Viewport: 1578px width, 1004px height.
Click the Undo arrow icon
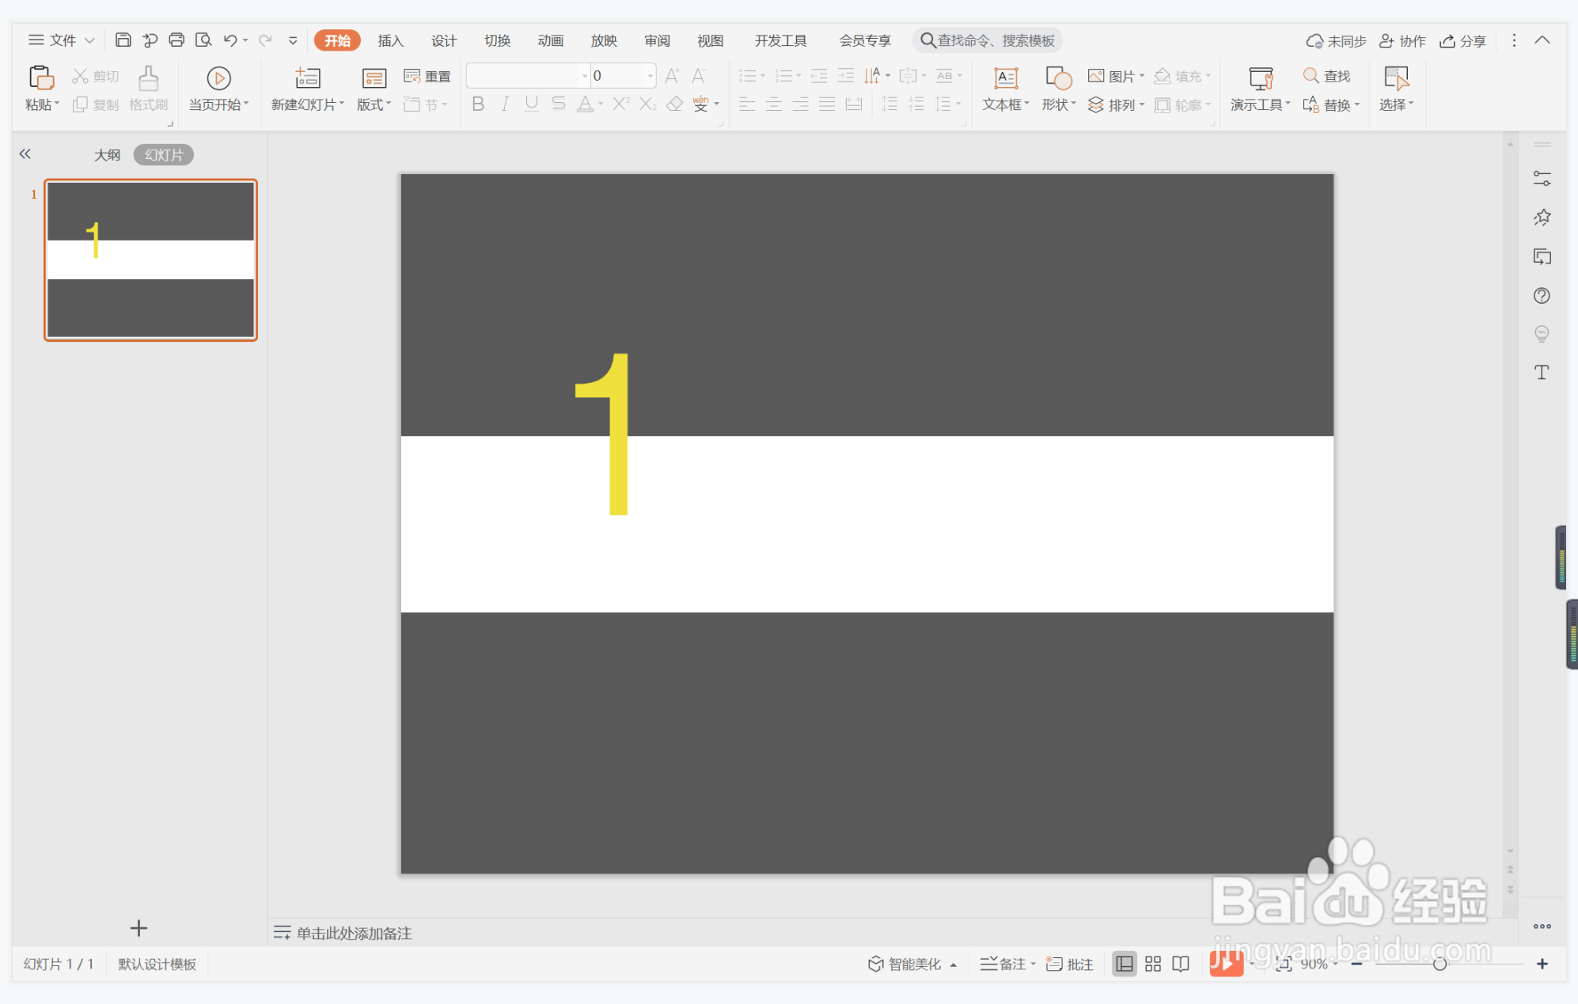point(229,40)
